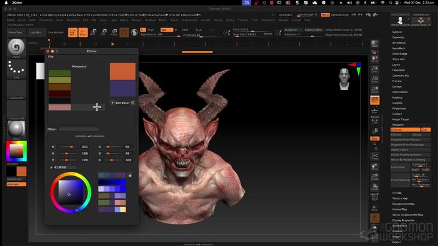Click the Actual size icon

pos(375,79)
